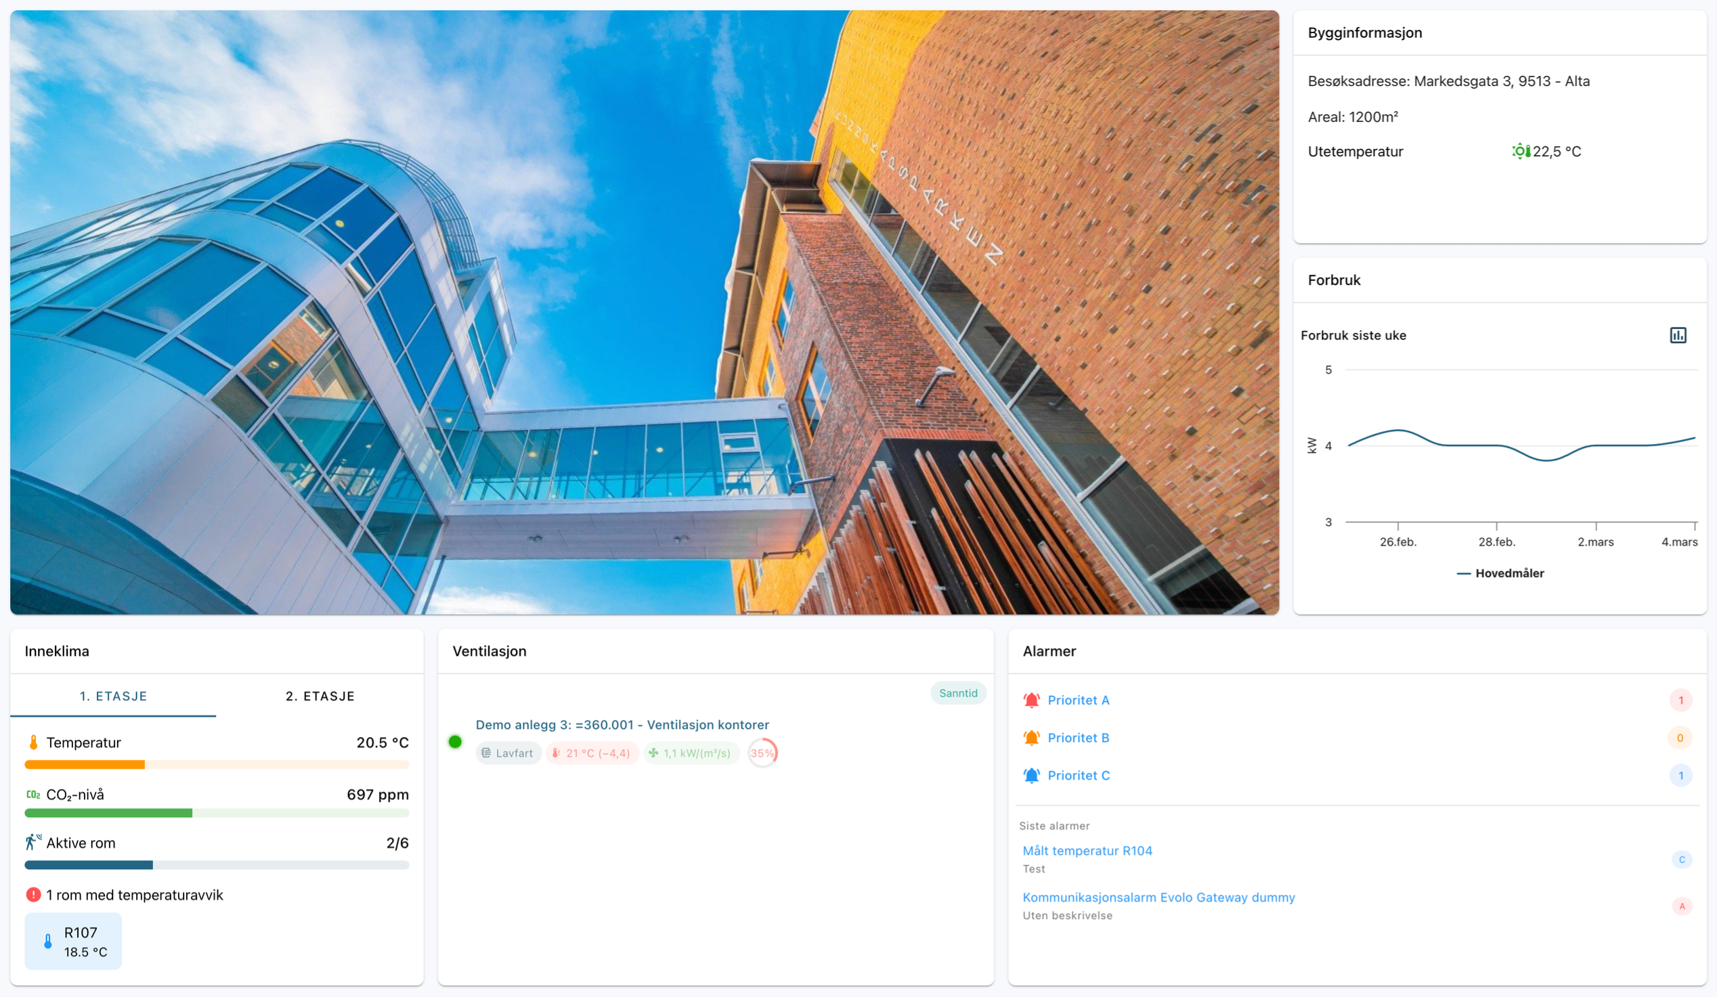Click the building photo image

(645, 312)
